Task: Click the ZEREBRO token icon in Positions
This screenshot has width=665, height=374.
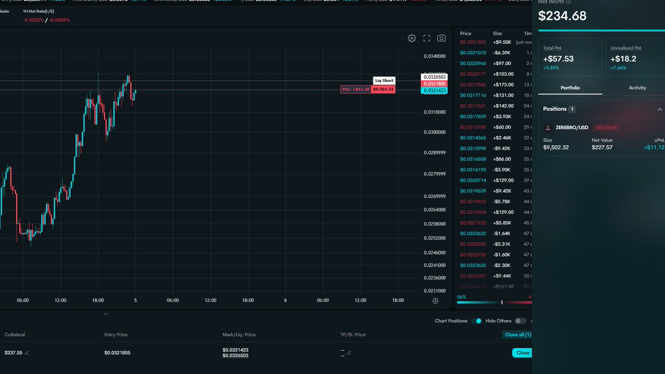Action: click(548, 127)
